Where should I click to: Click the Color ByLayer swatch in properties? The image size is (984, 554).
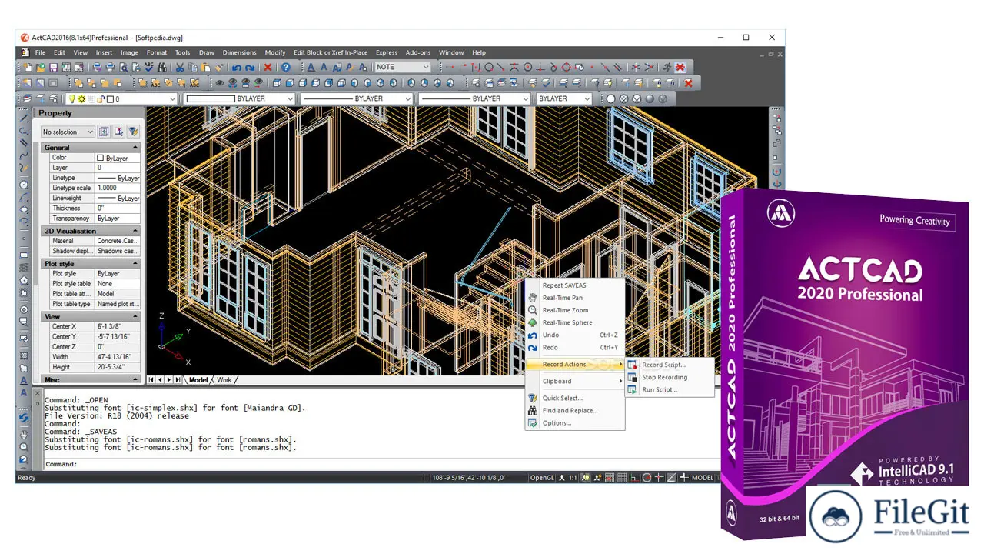(101, 158)
